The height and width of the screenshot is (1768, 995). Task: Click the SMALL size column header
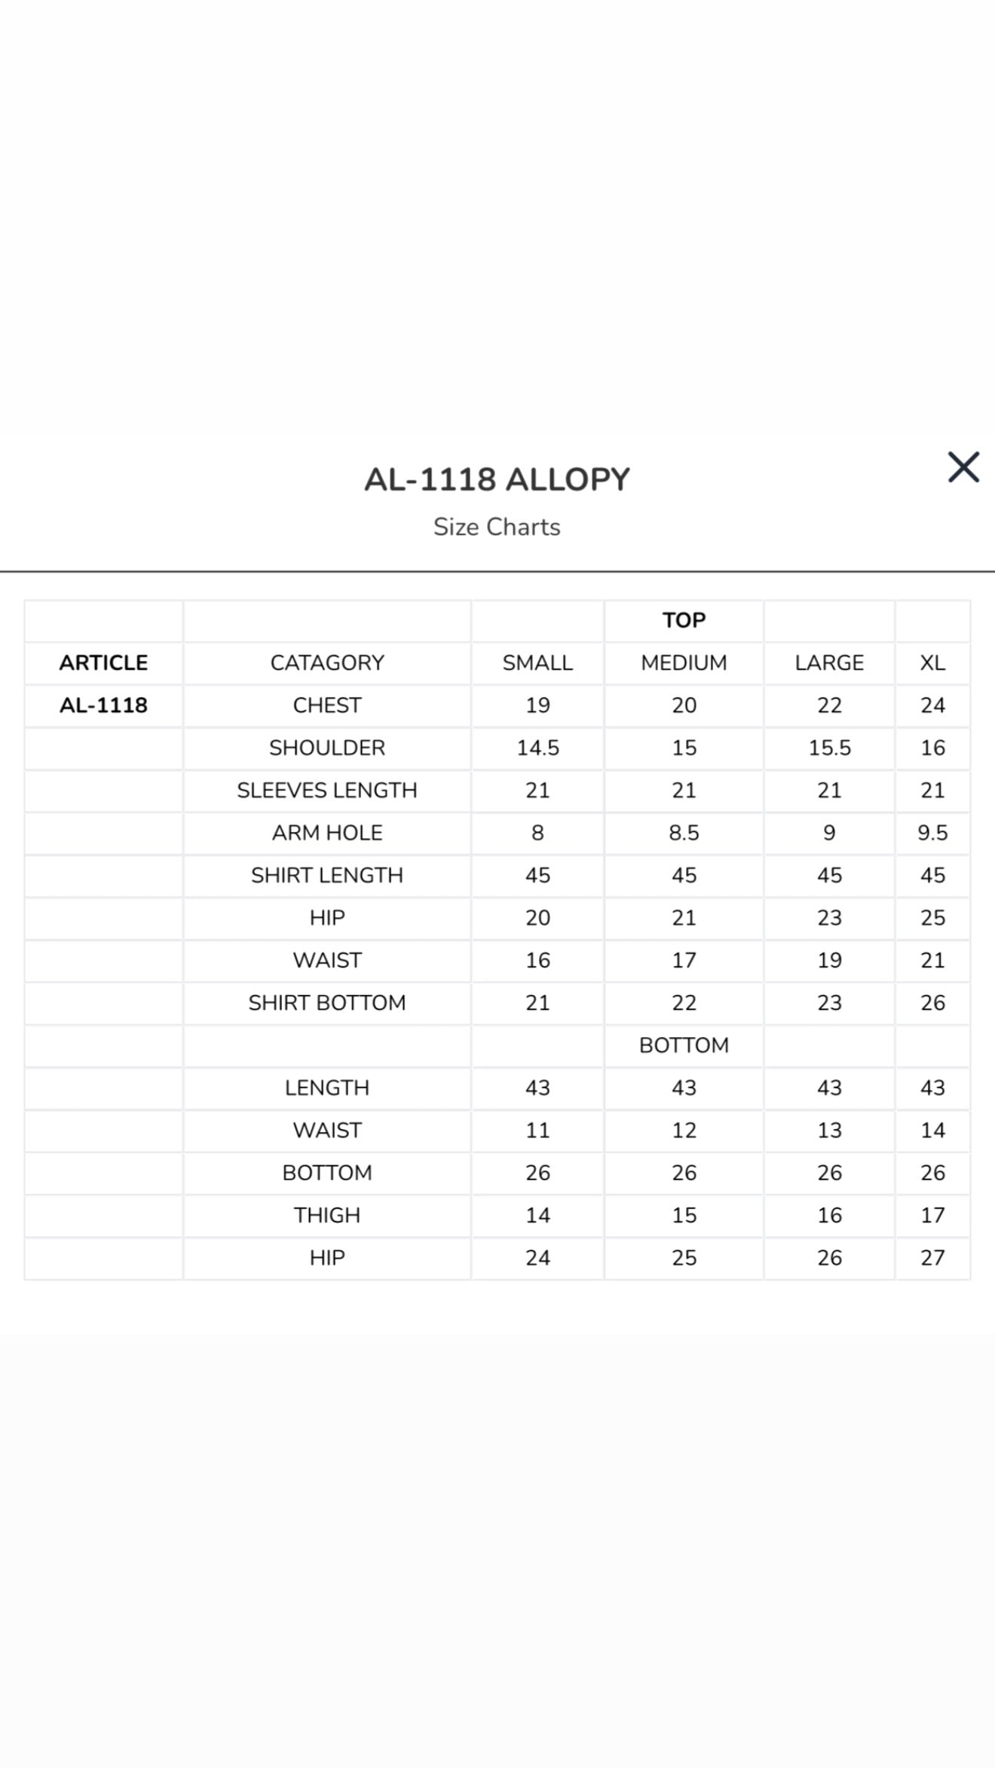537,662
